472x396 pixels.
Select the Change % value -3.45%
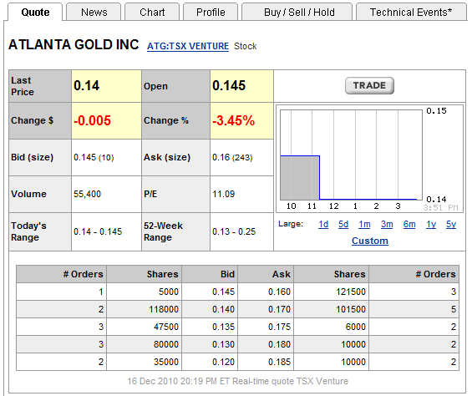coord(233,121)
